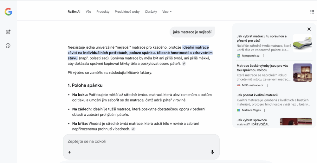The width and height of the screenshot is (317, 163).
Task: Expand the Více dropdown menu
Action: 167,12
